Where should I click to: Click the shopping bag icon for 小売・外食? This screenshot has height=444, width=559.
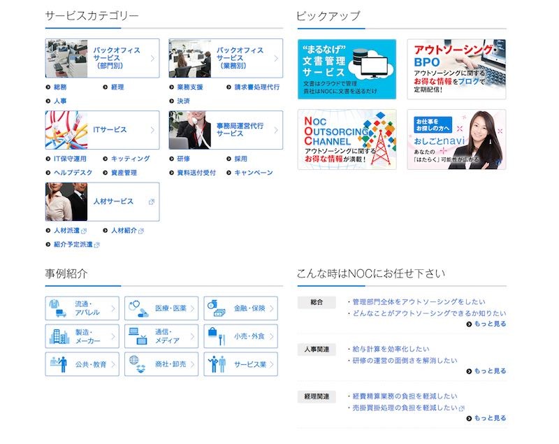coord(217,336)
